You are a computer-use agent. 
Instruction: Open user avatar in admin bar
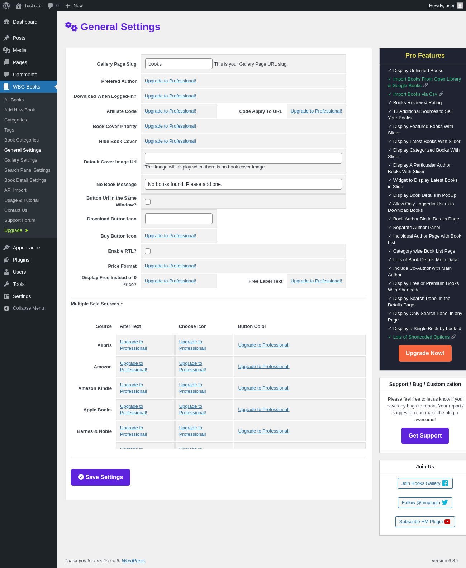click(460, 6)
